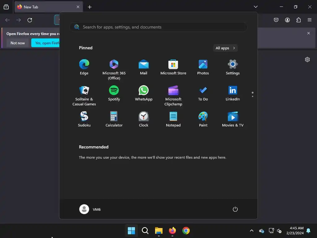Open the OneDrive tray icon
The image size is (317, 238).
point(261,231)
